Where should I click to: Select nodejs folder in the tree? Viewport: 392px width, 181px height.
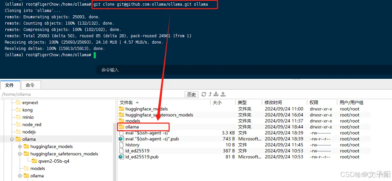(29, 132)
